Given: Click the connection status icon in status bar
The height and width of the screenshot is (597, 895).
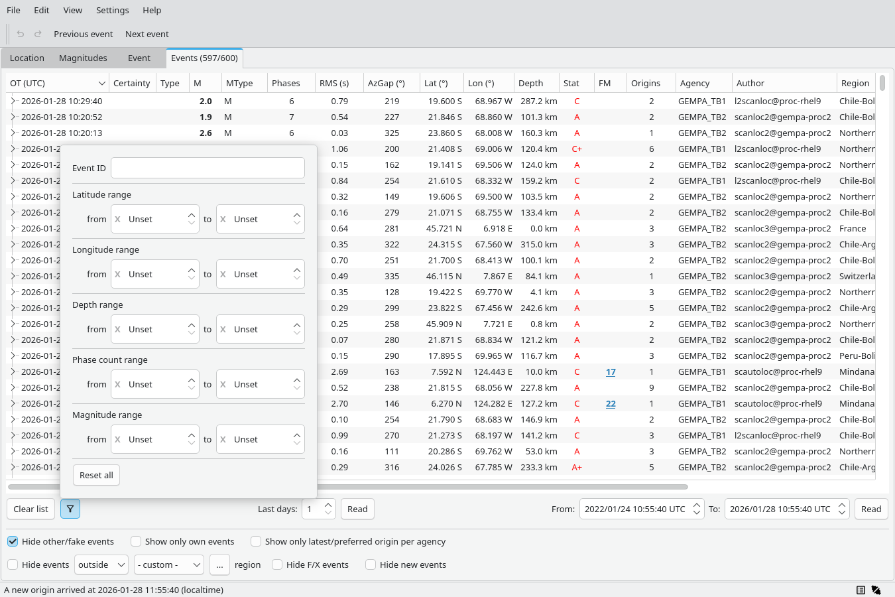Looking at the screenshot, I should click(876, 590).
